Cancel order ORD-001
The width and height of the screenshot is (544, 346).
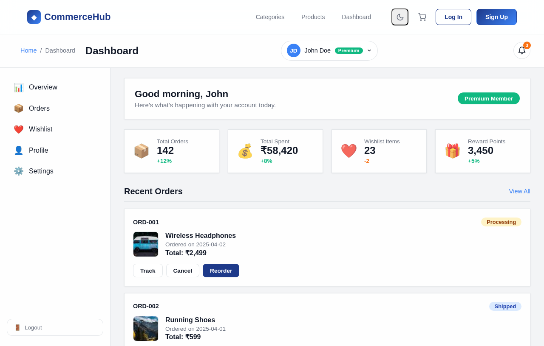click(x=183, y=271)
